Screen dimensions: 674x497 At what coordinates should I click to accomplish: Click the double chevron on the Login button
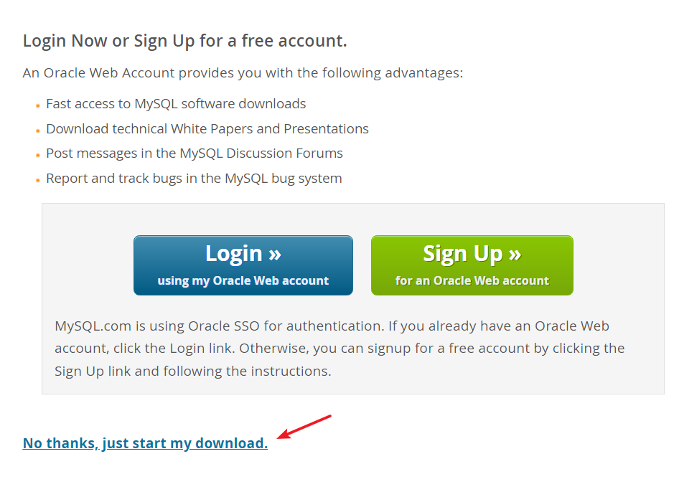click(x=275, y=254)
